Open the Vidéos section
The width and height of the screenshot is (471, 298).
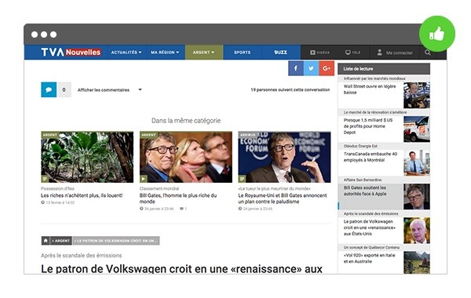click(x=319, y=53)
